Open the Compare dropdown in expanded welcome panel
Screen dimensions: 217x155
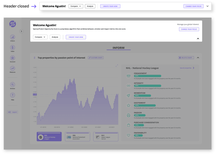40,37
